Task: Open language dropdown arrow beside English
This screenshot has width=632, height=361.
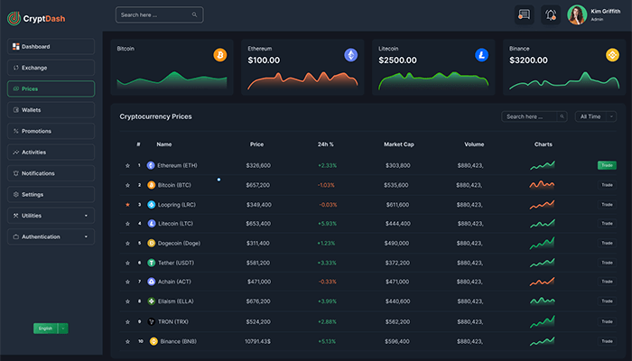Action: [63, 329]
